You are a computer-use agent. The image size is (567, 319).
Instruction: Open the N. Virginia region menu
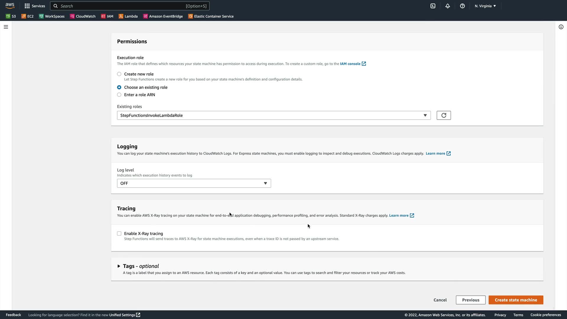pos(485,6)
